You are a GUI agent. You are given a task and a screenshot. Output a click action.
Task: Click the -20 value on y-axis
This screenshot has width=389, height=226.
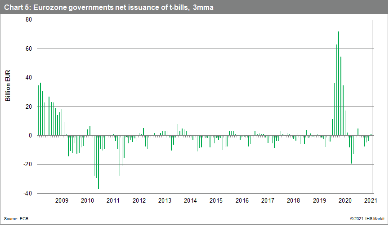click(x=28, y=164)
